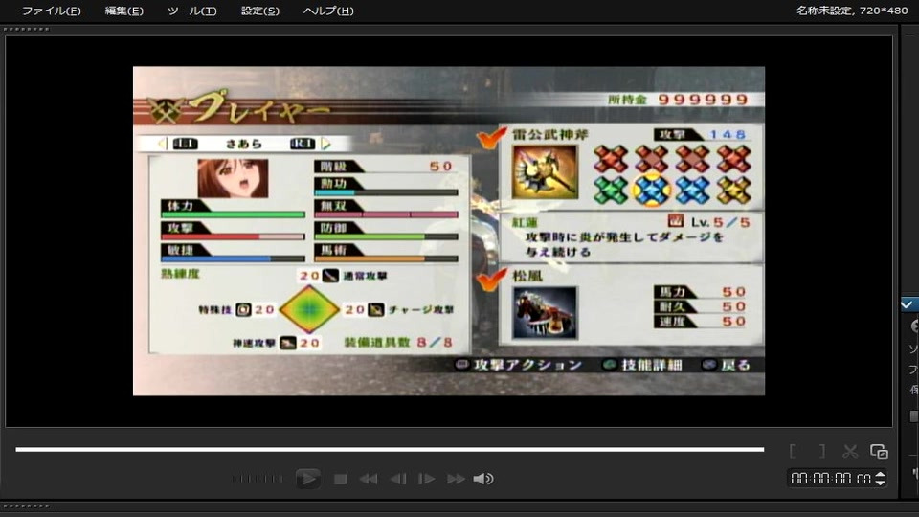Click the yellow cross gem in video
Viewport: 919px width, 517px height.
coord(734,190)
